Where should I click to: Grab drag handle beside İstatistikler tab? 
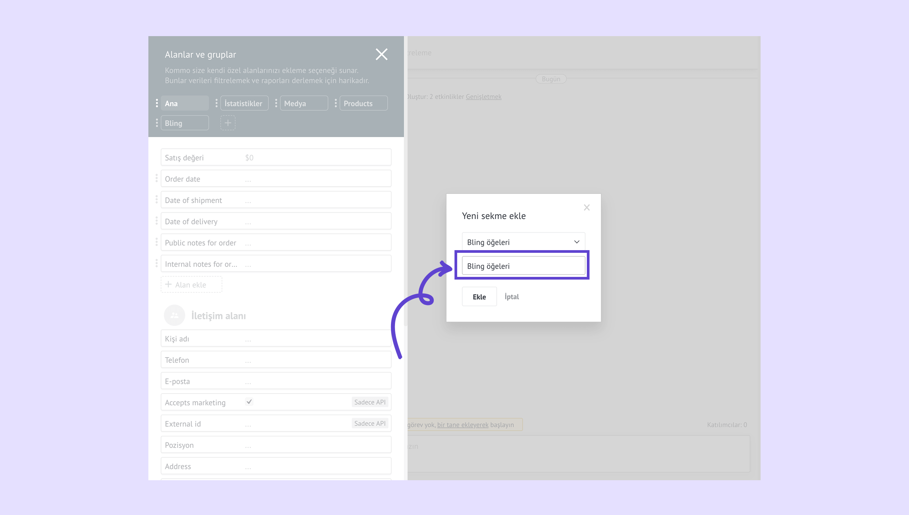point(216,103)
